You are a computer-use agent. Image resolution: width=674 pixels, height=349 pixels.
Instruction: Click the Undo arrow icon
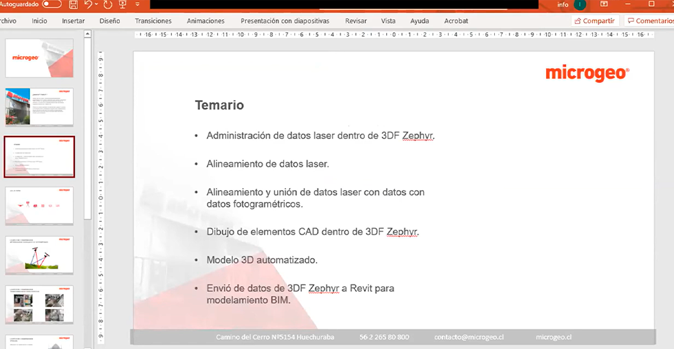click(x=88, y=5)
